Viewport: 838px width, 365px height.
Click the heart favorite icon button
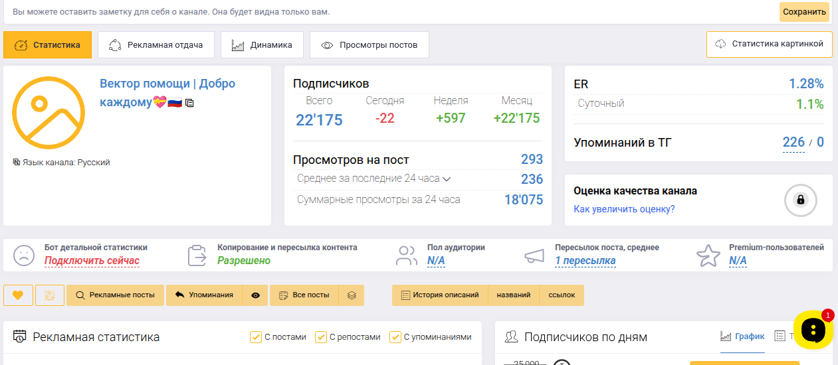[18, 295]
